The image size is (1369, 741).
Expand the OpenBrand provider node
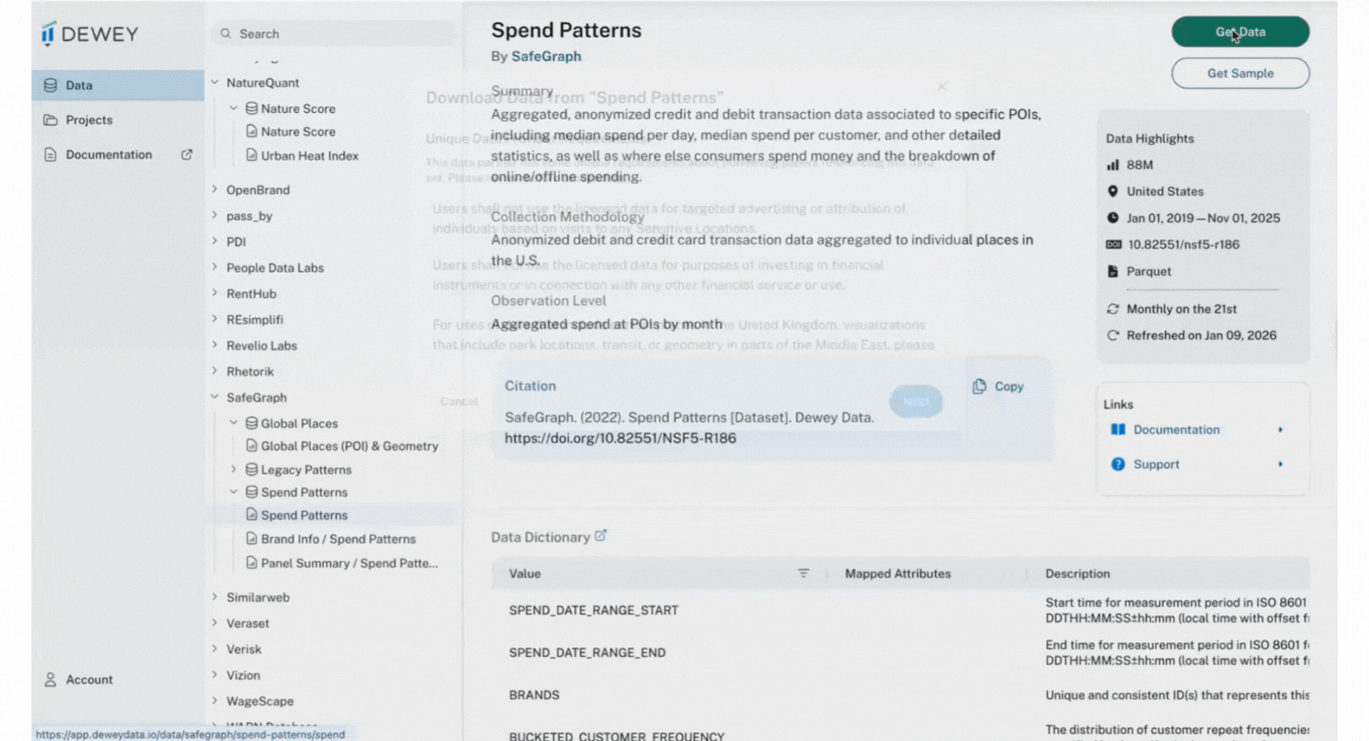(x=215, y=189)
